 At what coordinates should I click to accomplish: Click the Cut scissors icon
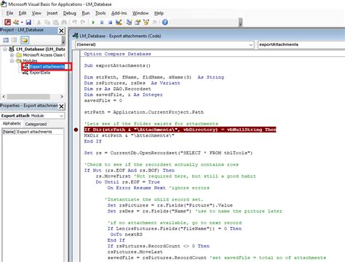39,23
